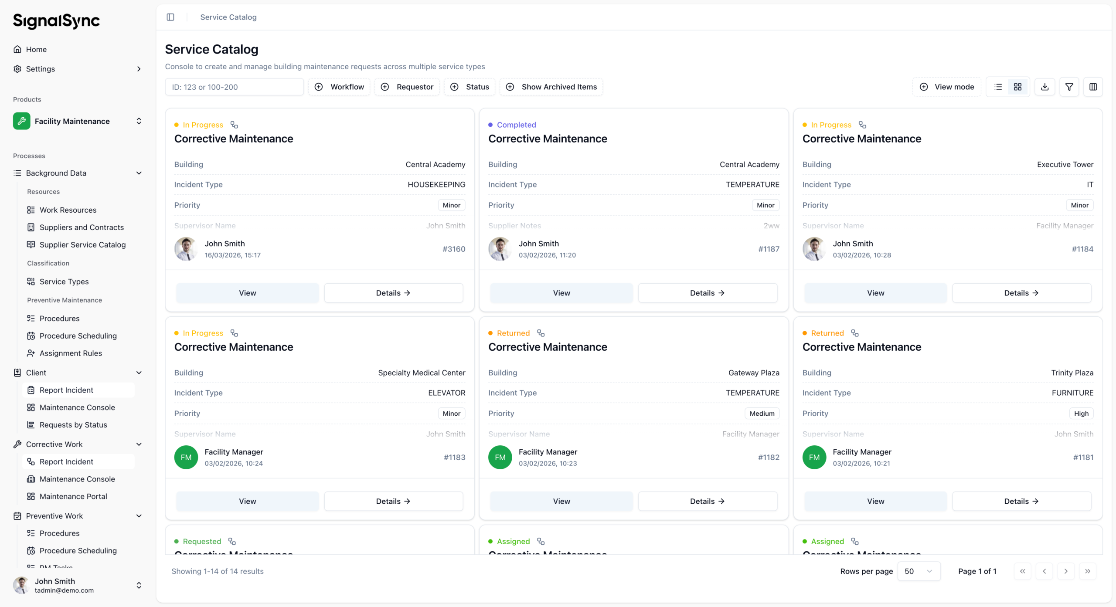Click workflow link icon on request #3160
Image resolution: width=1116 pixels, height=607 pixels.
[235, 125]
